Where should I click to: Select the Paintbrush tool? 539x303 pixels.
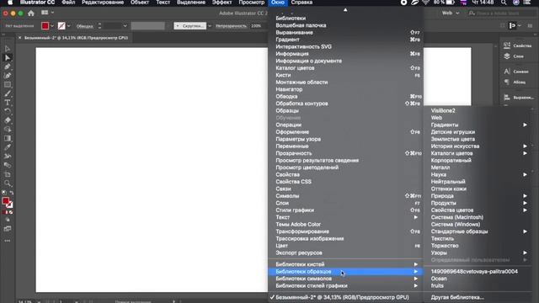click(8, 93)
